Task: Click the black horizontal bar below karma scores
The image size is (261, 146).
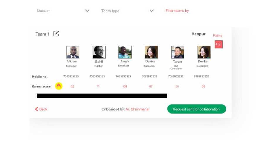Action: 102,96
